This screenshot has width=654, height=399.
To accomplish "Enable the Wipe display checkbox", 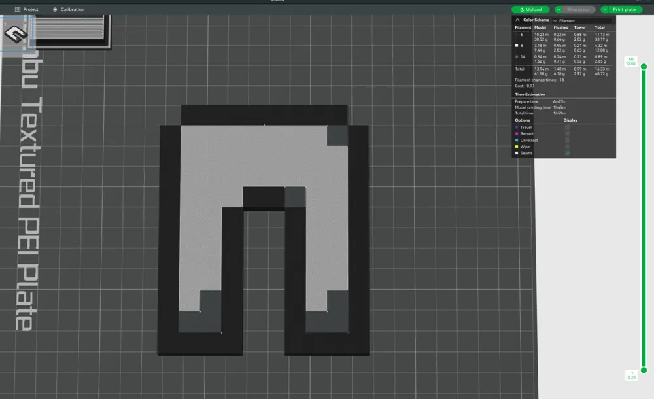I will [x=567, y=147].
